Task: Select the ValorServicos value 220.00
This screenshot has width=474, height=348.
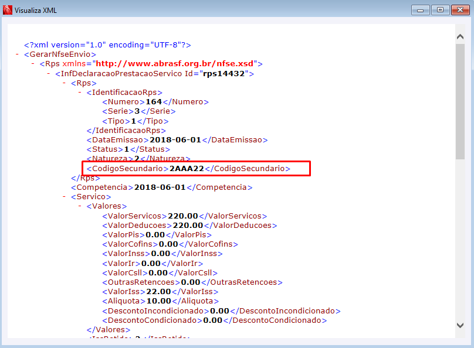Action: [183, 216]
